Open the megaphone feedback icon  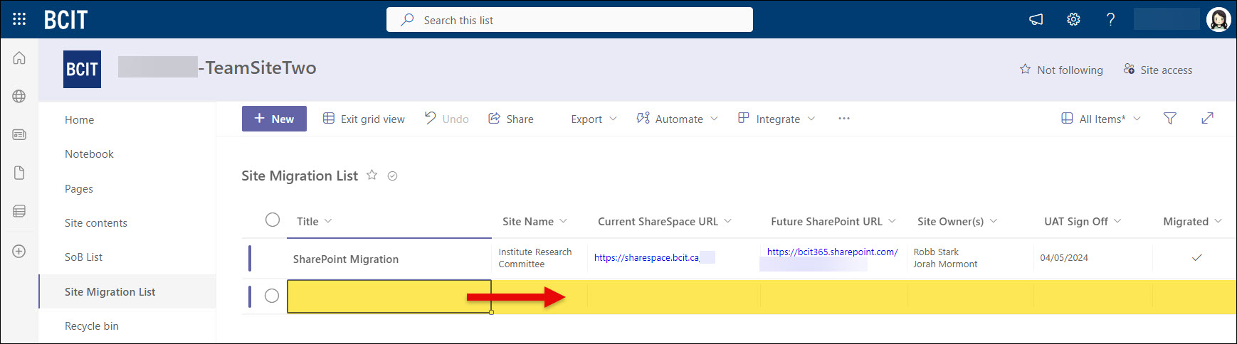tap(1036, 19)
